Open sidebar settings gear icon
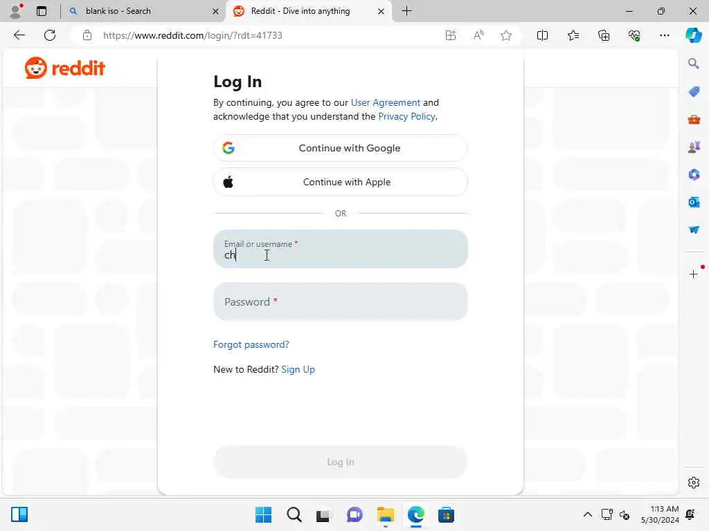This screenshot has width=709, height=531. coord(693,483)
